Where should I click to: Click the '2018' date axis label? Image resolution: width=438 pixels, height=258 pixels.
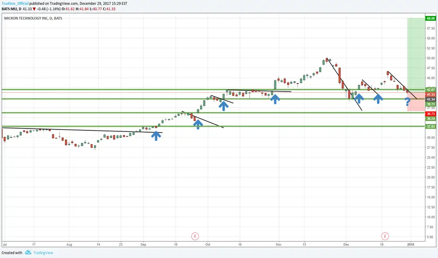[x=411, y=244]
